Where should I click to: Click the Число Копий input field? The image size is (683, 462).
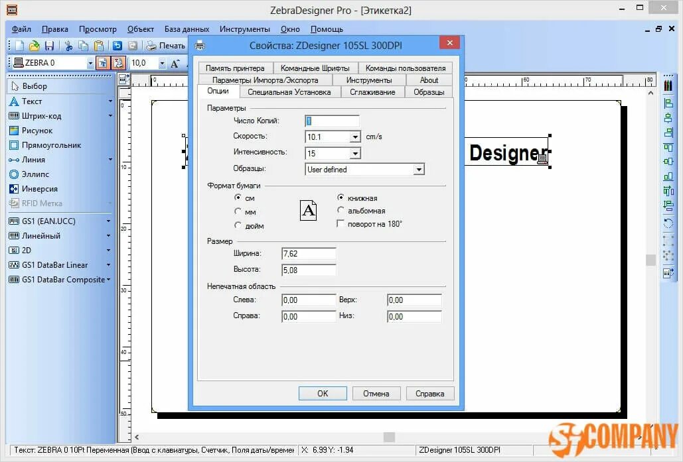coord(333,121)
